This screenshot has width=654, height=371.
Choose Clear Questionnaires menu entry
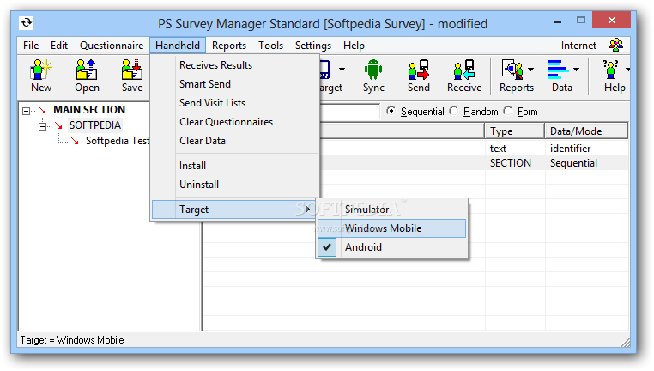[235, 122]
